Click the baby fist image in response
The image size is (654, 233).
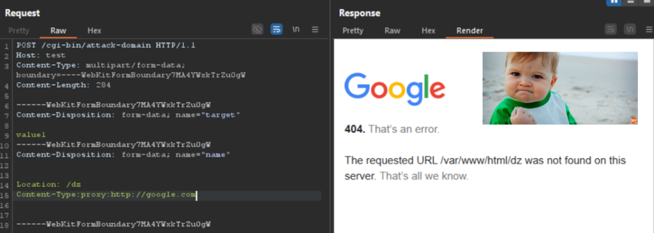click(x=560, y=88)
